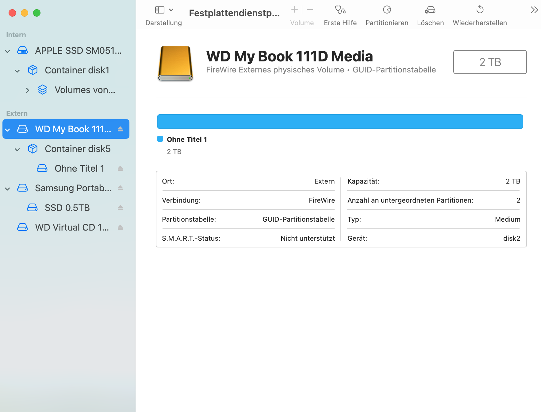Eject the WD Virtual CD disc

tap(120, 227)
